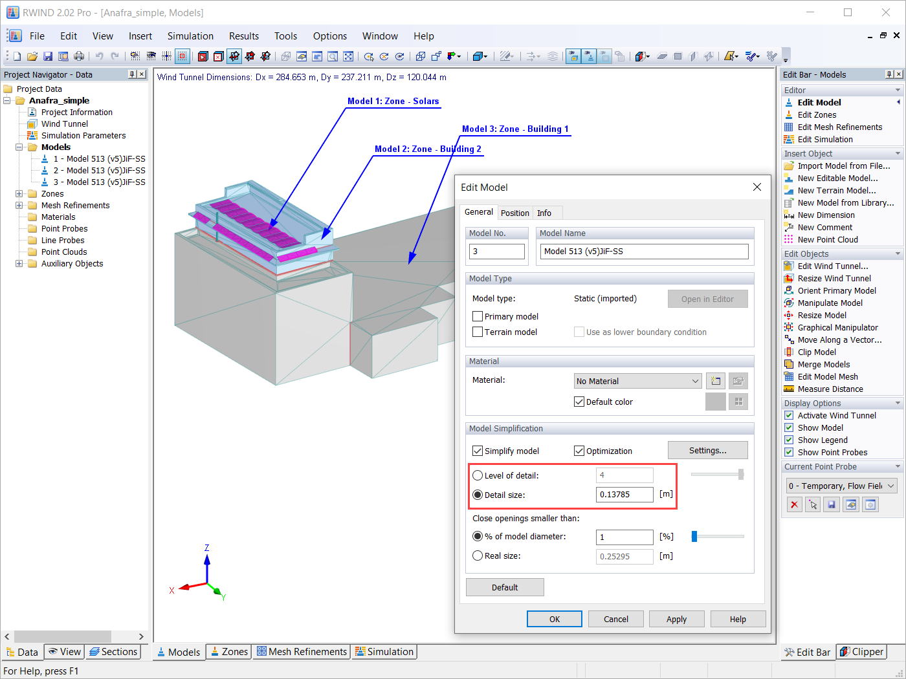This screenshot has width=906, height=679.
Task: Expand the Mesh Refinements tree node
Action: point(19,206)
